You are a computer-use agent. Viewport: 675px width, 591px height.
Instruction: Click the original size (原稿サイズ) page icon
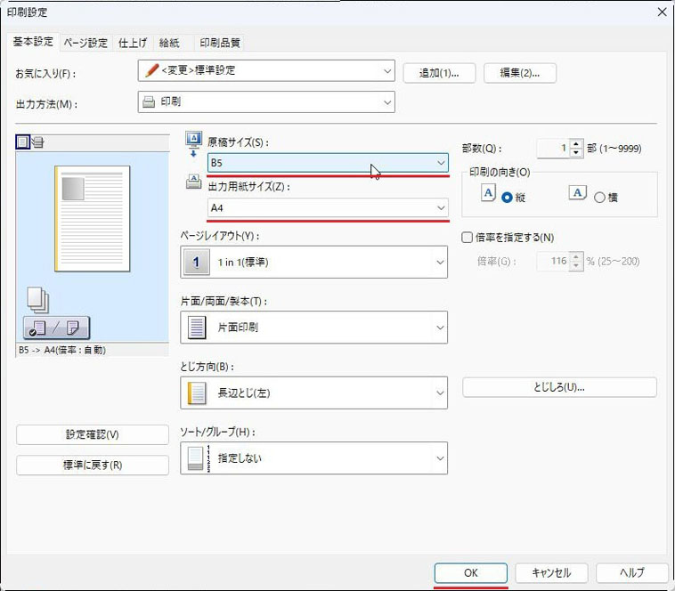(193, 140)
